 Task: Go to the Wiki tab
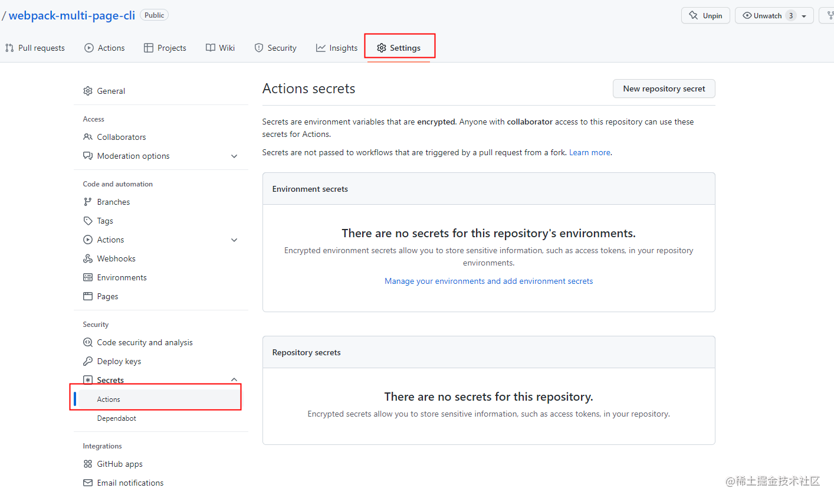pyautogui.click(x=220, y=48)
